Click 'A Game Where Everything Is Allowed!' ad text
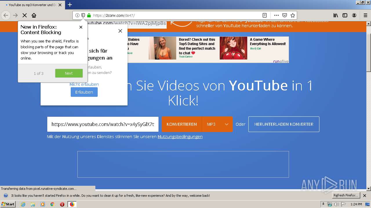 coord(268,42)
